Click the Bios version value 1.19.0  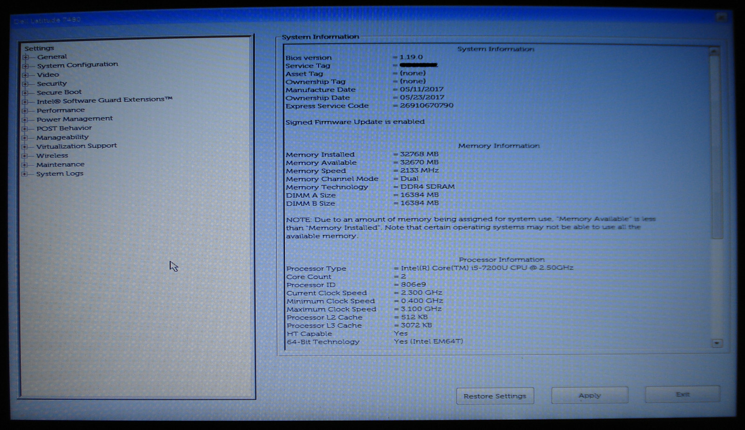[411, 57]
